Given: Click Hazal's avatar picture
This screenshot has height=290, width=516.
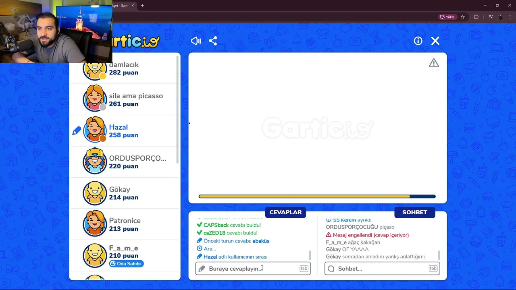Looking at the screenshot, I should coord(95,130).
